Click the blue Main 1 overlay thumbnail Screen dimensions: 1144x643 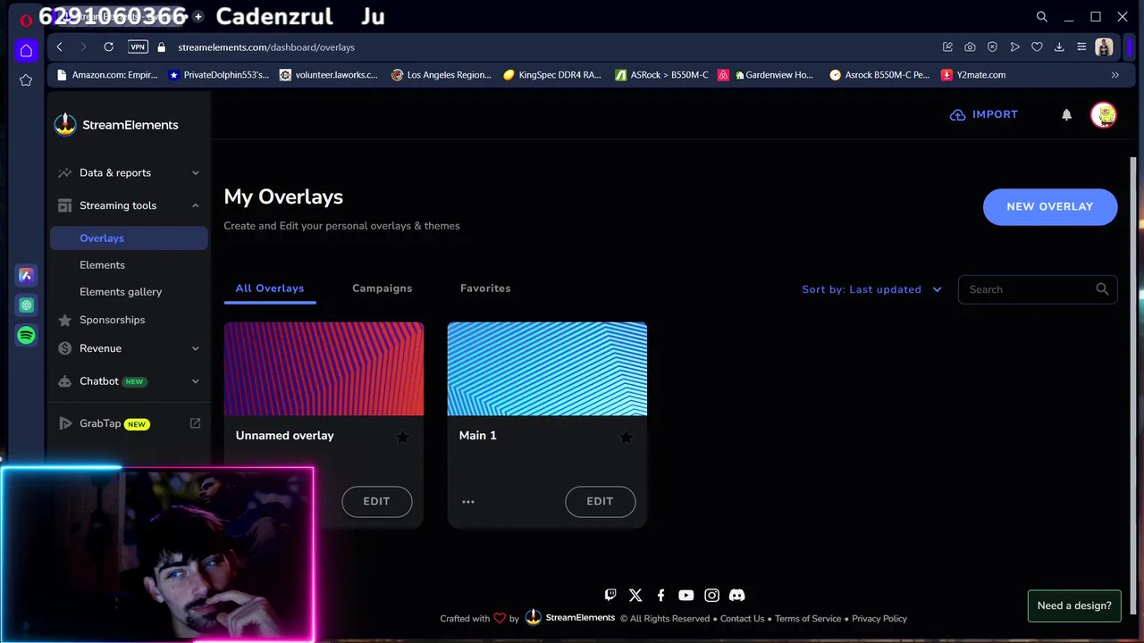[x=547, y=369]
